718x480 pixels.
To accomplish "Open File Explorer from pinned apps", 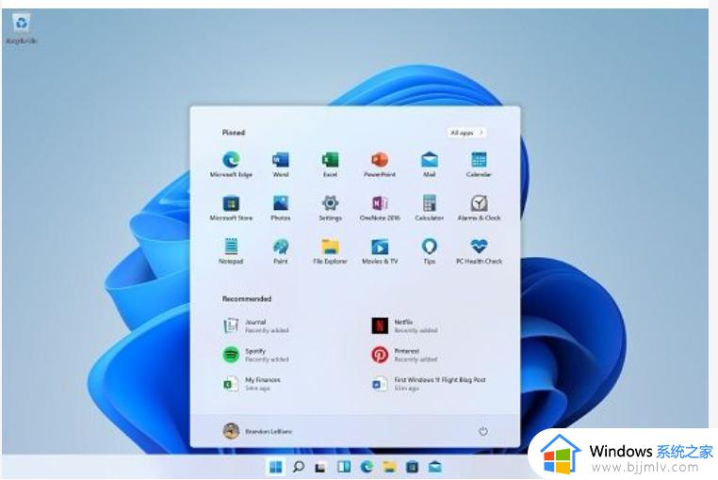I will [x=330, y=251].
